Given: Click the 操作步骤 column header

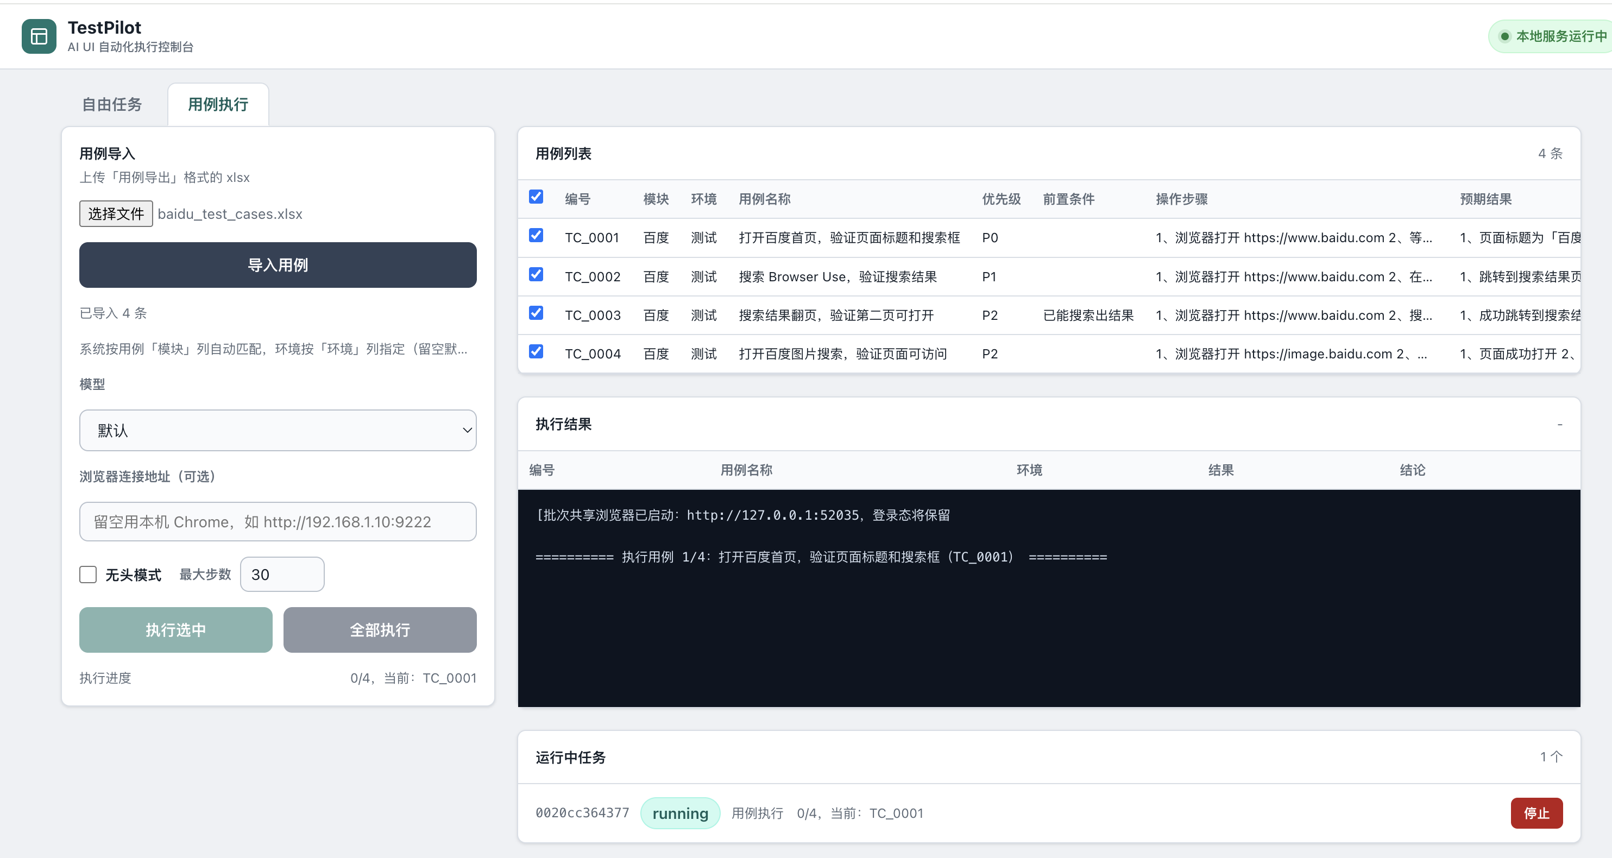Looking at the screenshot, I should coord(1181,199).
